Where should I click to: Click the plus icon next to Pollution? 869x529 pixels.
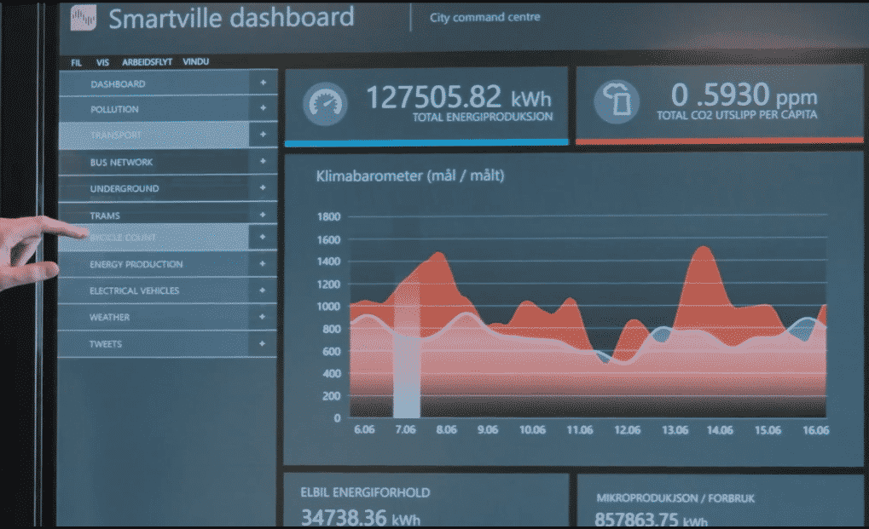pyautogui.click(x=264, y=109)
